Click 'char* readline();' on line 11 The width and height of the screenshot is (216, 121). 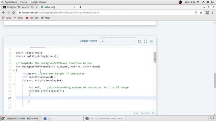coord(29,53)
